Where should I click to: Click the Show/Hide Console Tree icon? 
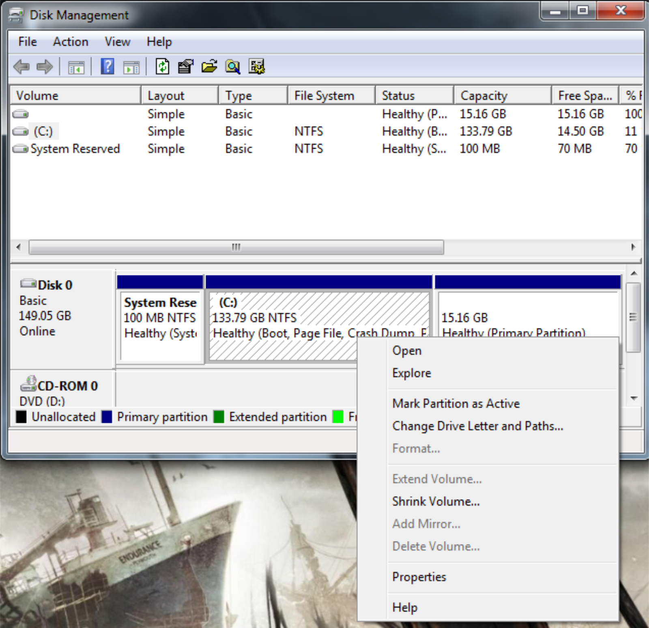pyautogui.click(x=76, y=67)
